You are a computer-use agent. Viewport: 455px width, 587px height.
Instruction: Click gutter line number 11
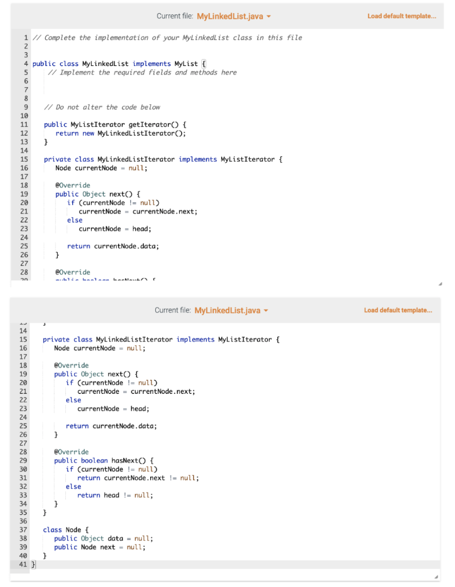[x=24, y=124]
